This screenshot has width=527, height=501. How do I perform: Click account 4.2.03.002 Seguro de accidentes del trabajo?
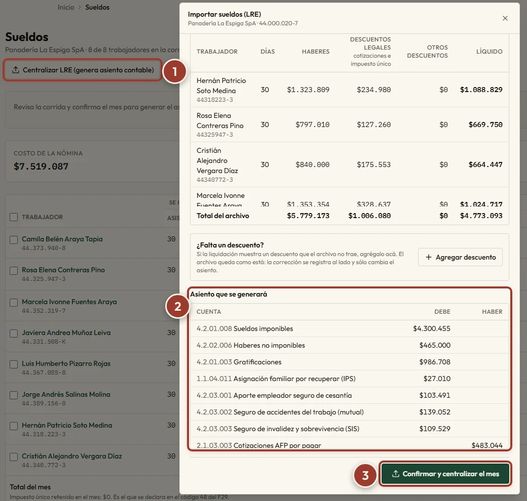[280, 412]
